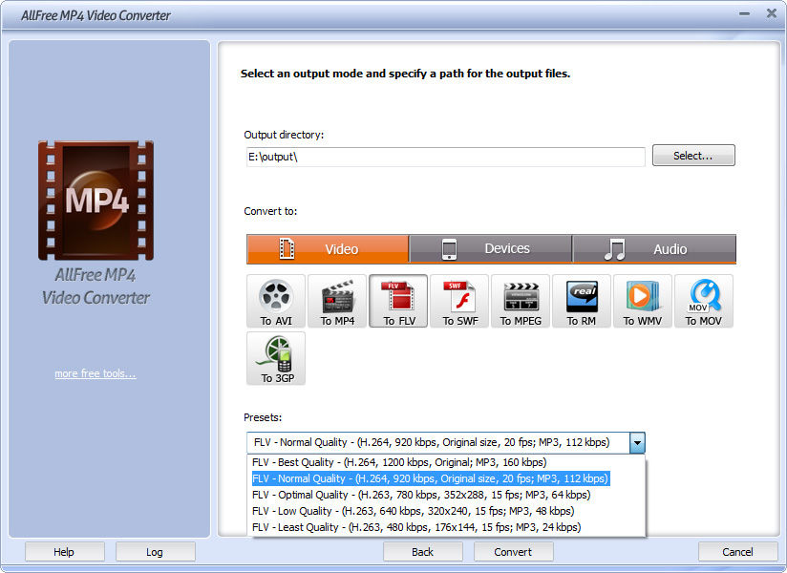Switch to the Audio tab
Image resolution: width=787 pixels, height=573 pixels.
pyautogui.click(x=654, y=249)
